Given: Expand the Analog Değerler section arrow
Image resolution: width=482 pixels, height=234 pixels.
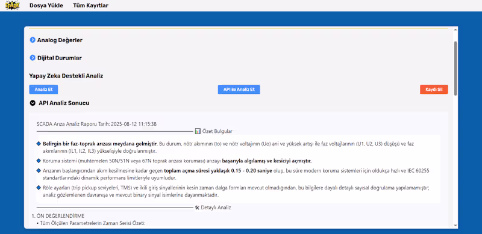Looking at the screenshot, I should pos(33,40).
